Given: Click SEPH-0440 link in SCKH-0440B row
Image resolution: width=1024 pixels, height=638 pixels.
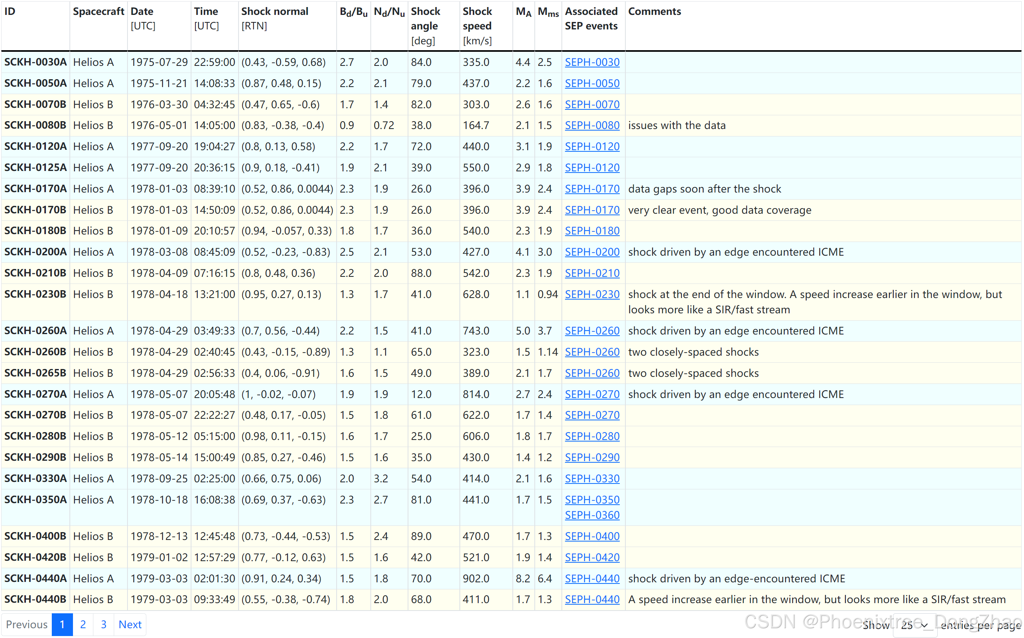Looking at the screenshot, I should click(x=592, y=599).
